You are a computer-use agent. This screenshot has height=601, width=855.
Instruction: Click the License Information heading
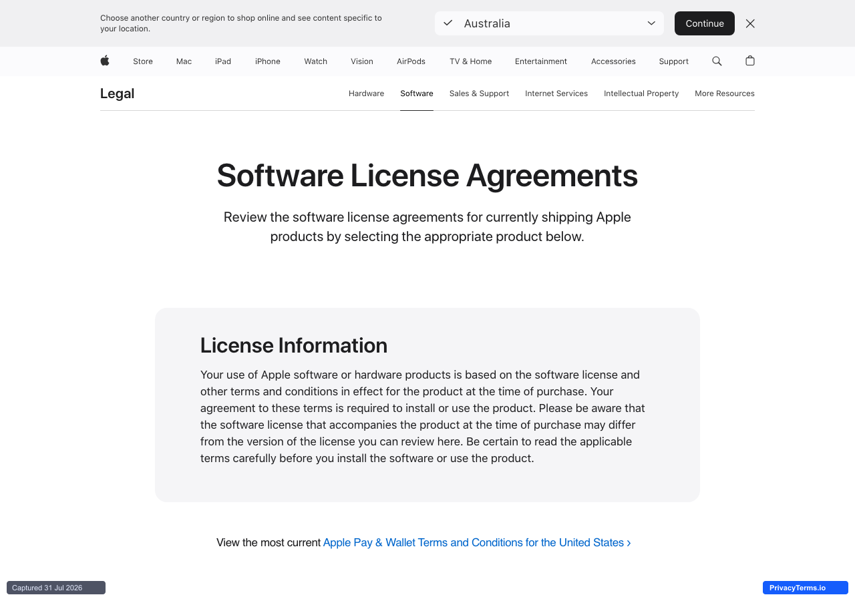pyautogui.click(x=294, y=345)
